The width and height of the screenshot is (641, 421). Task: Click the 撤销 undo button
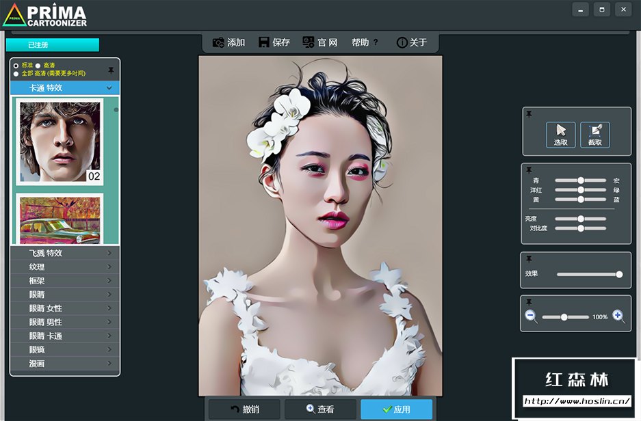(x=244, y=409)
